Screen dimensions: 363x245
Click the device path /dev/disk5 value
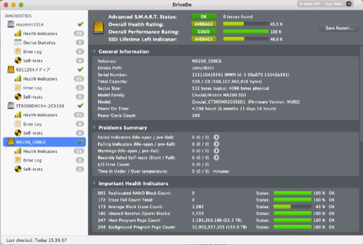(203, 68)
